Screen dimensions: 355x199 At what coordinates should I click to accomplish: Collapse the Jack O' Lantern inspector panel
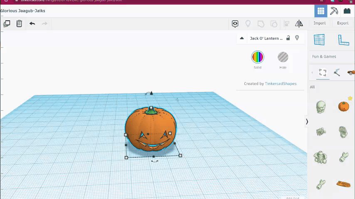click(x=242, y=38)
